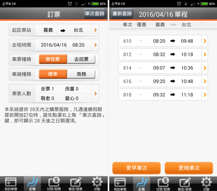Select the train 616 departure row

pyautogui.click(x=163, y=81)
